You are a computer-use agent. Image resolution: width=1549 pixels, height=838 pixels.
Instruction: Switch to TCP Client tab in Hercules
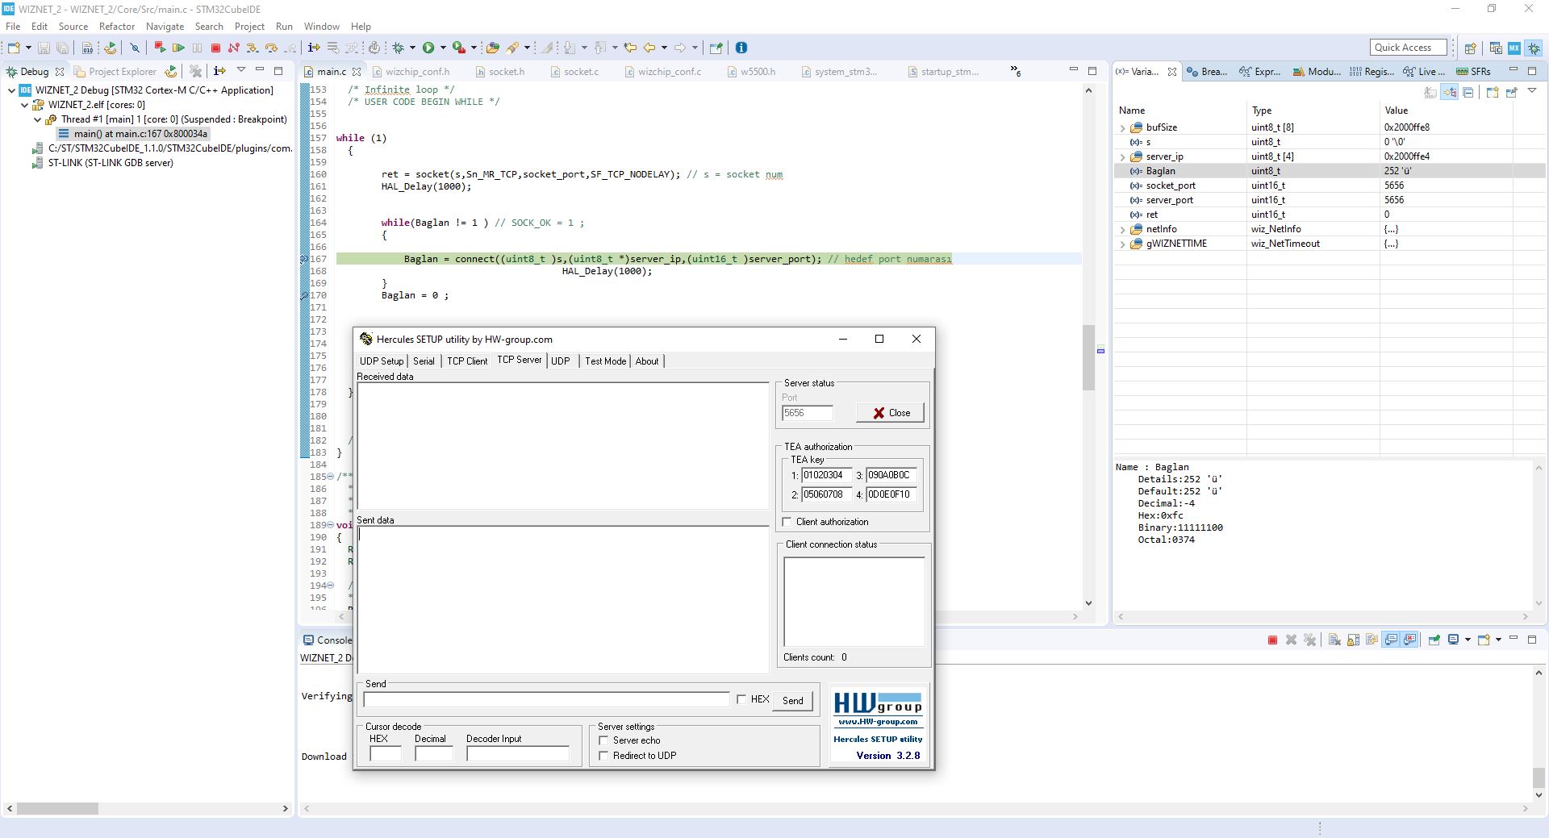coord(467,361)
